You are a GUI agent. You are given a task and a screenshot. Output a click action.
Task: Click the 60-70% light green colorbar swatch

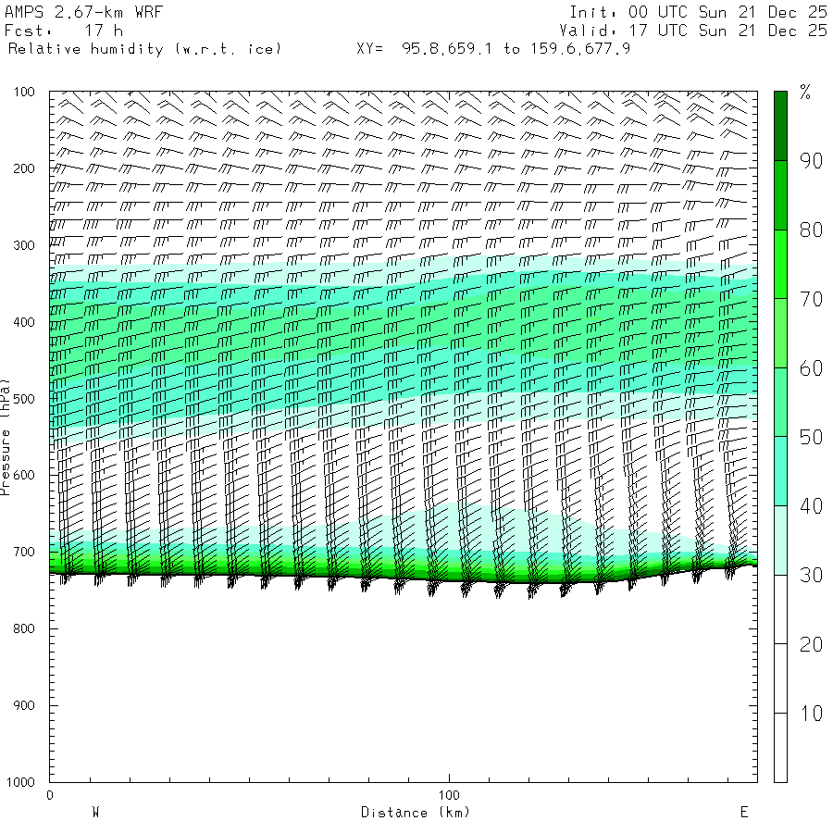[x=780, y=333]
